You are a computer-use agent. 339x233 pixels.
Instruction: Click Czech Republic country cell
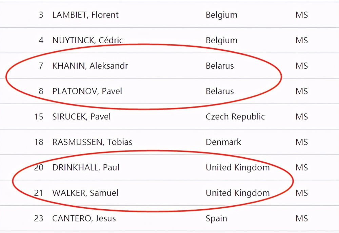point(235,117)
